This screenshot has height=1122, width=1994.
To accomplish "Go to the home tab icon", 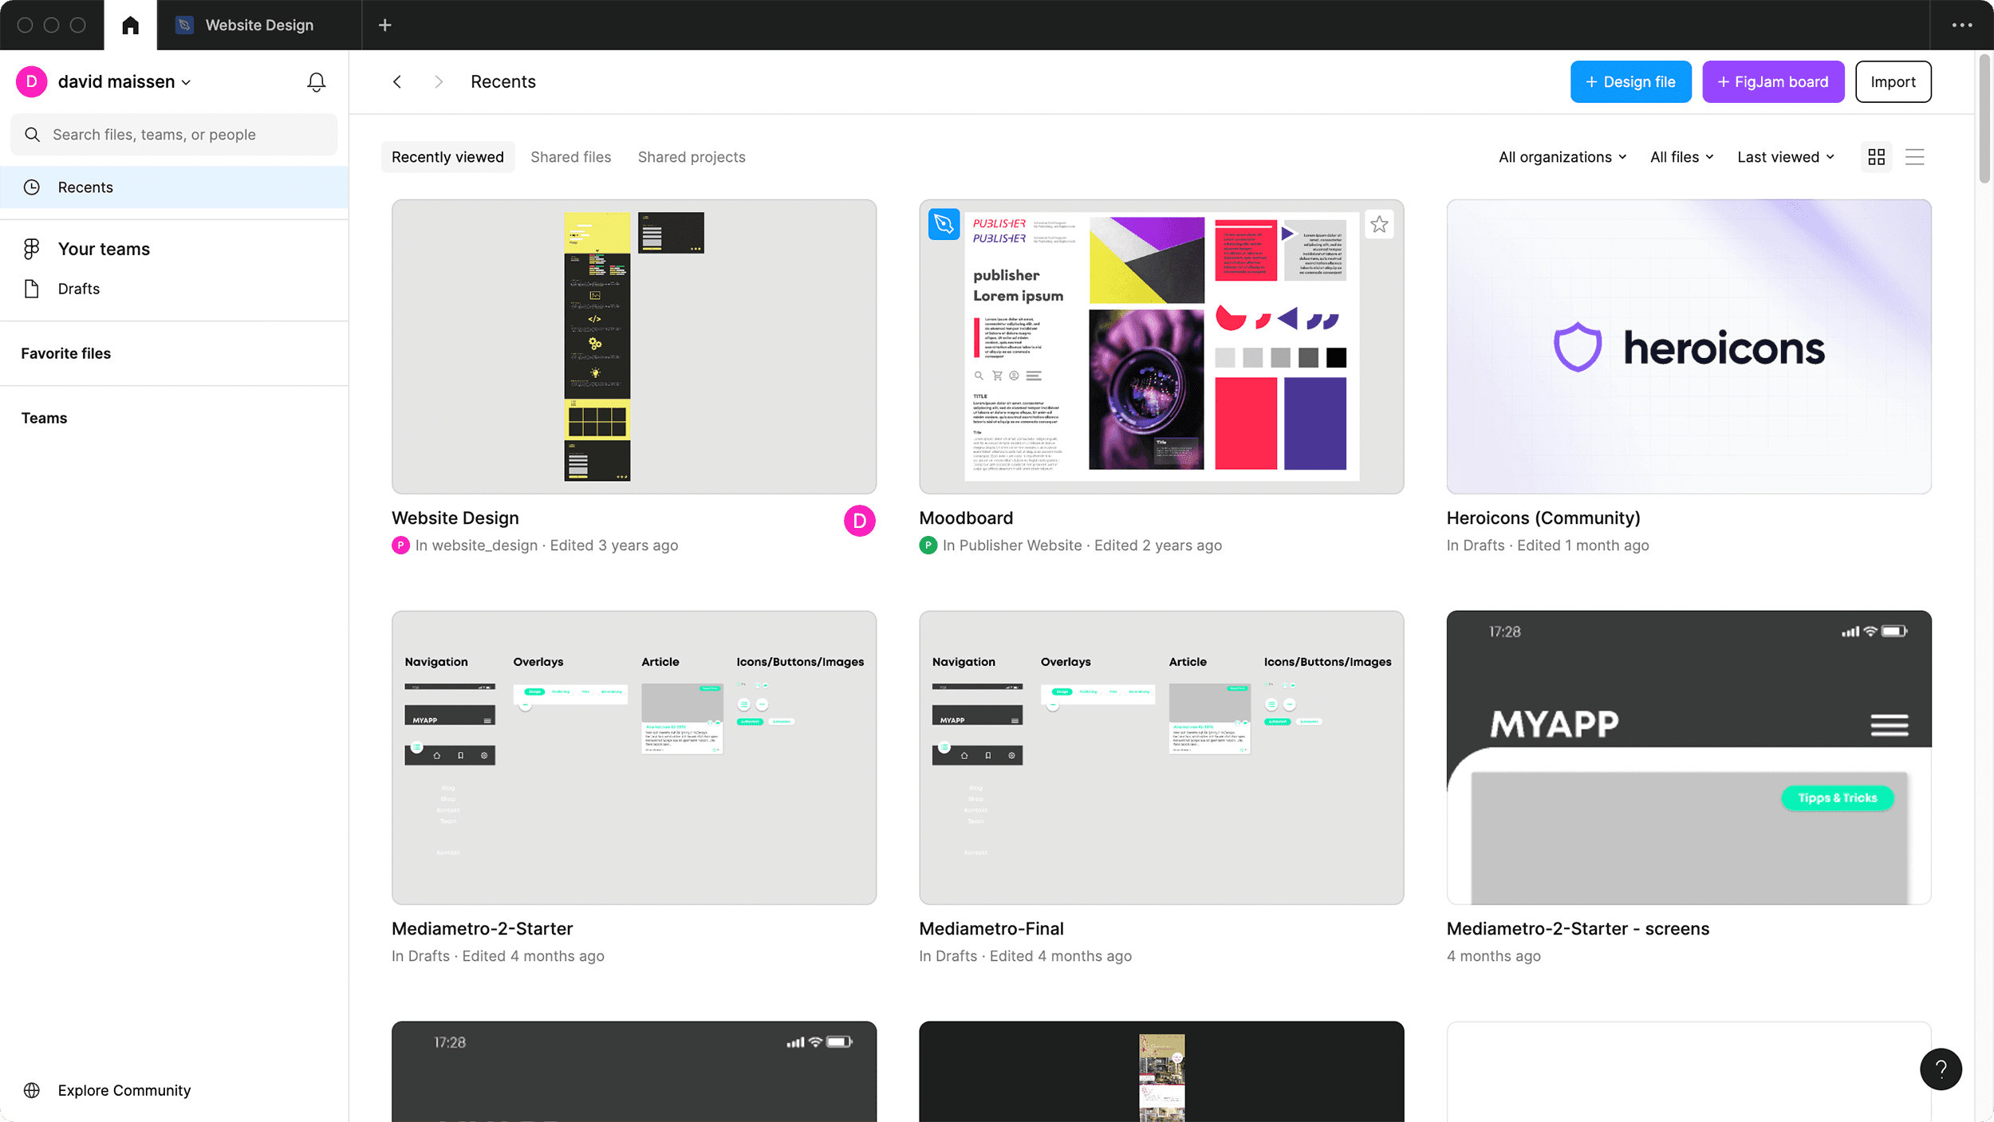I will [x=130, y=26].
